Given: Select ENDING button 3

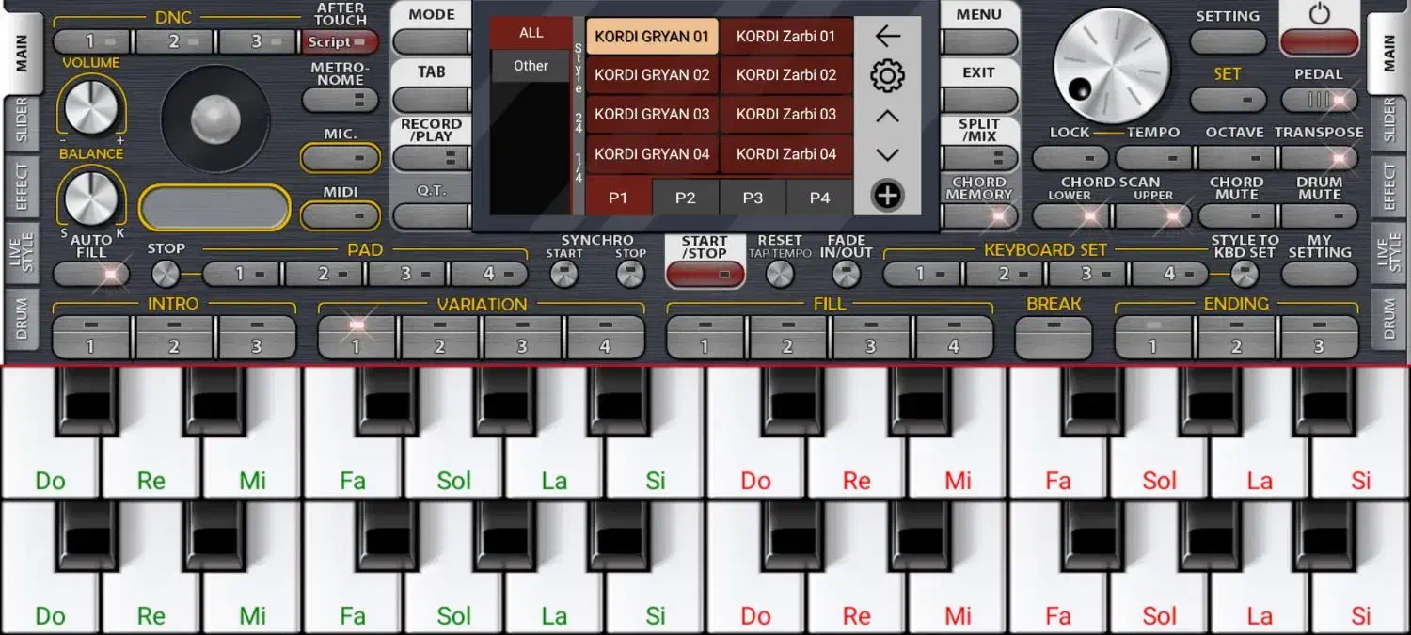Looking at the screenshot, I should pyautogui.click(x=1320, y=337).
